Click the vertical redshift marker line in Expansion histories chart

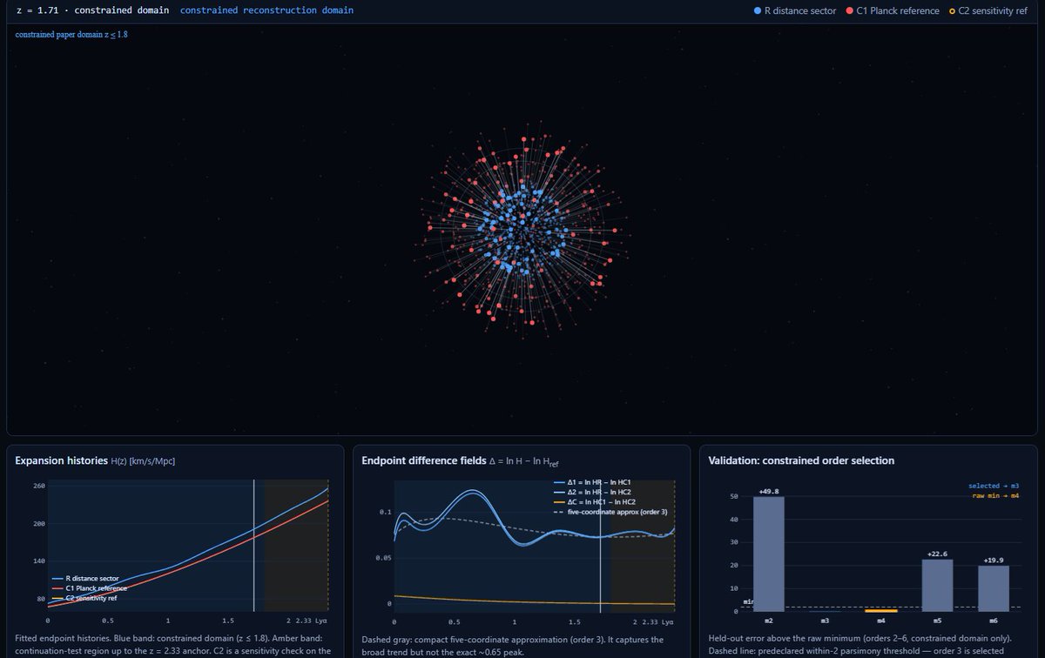(253, 546)
